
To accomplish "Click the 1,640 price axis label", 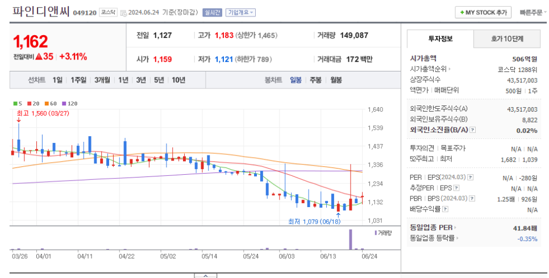I will (375, 109).
